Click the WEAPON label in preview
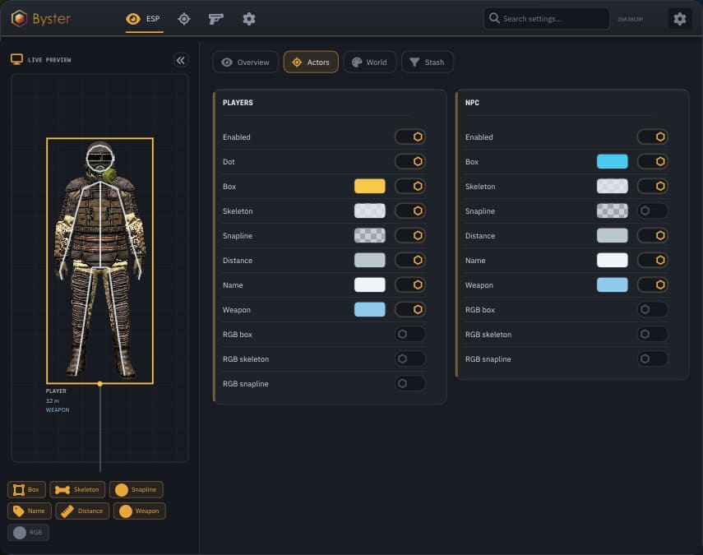 58,410
